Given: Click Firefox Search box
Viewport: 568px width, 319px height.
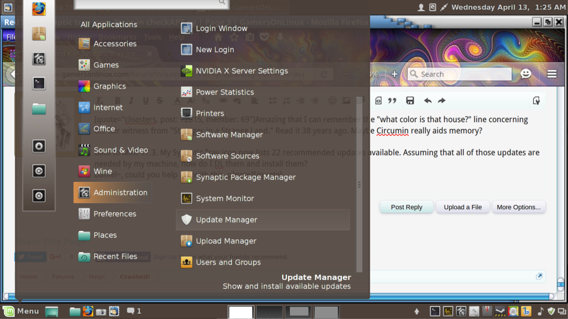Looking at the screenshot, I should pyautogui.click(x=459, y=74).
